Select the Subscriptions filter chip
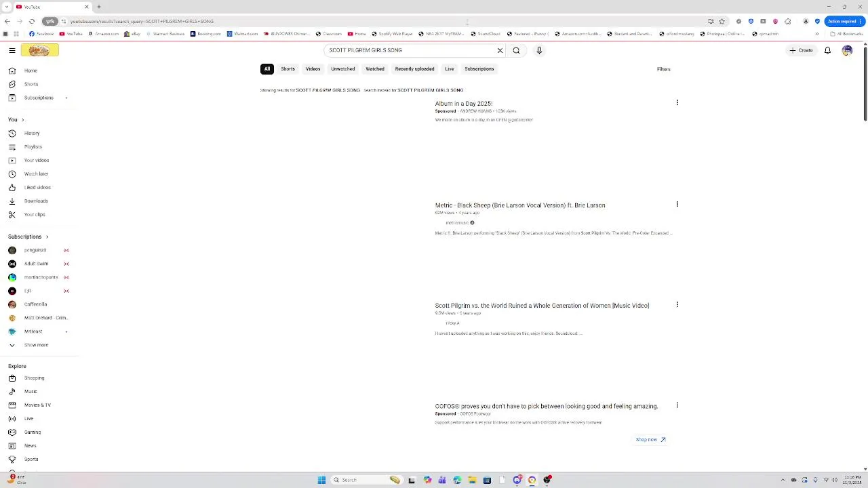The image size is (868, 488). tap(479, 68)
